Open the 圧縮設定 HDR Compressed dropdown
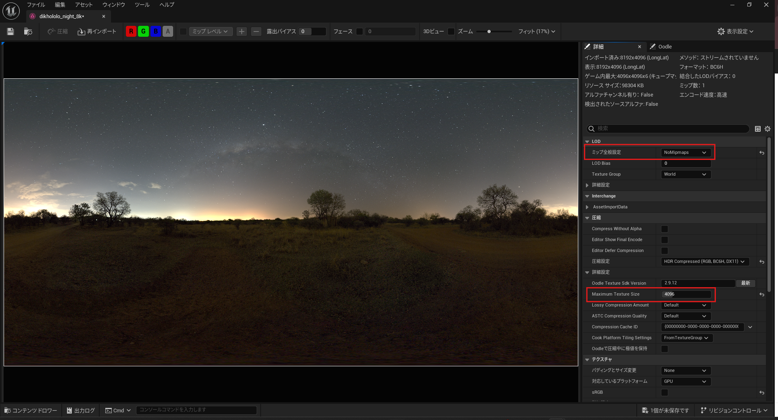 [x=705, y=262]
